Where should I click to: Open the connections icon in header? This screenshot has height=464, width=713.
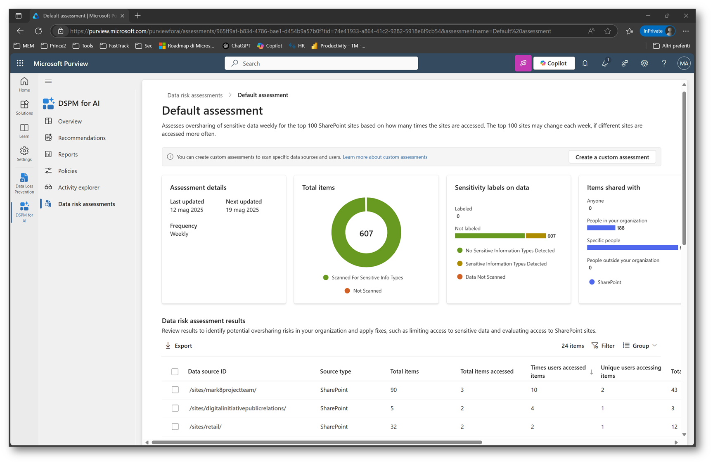click(x=625, y=63)
